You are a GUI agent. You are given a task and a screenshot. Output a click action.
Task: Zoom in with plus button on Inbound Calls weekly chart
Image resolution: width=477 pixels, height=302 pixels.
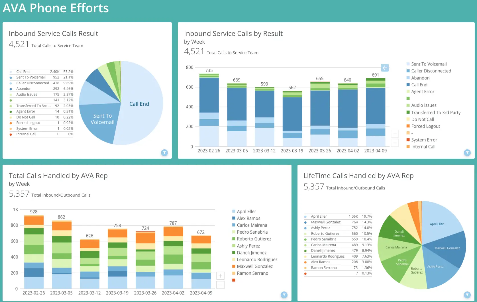(x=395, y=133)
